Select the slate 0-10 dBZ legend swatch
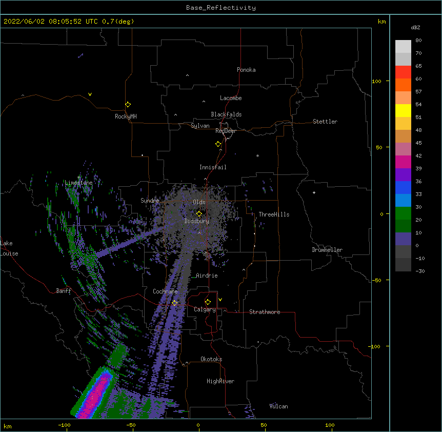The height and width of the screenshot is (432, 442). coord(403,239)
